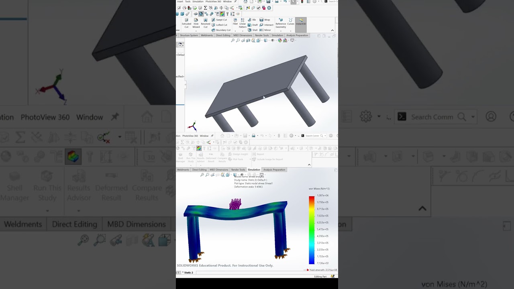The image size is (514, 289).
Task: Click the Search Commands field
Action: 314,136
